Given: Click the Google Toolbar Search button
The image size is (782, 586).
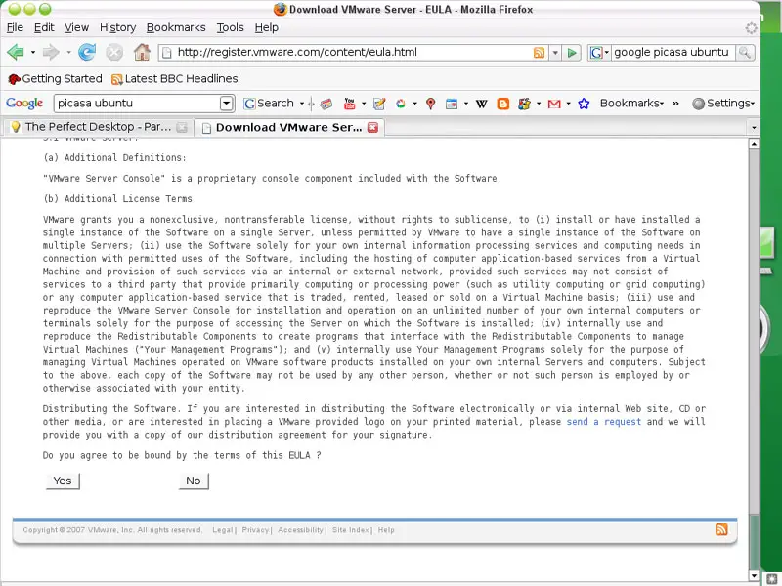Looking at the screenshot, I should 269,104.
